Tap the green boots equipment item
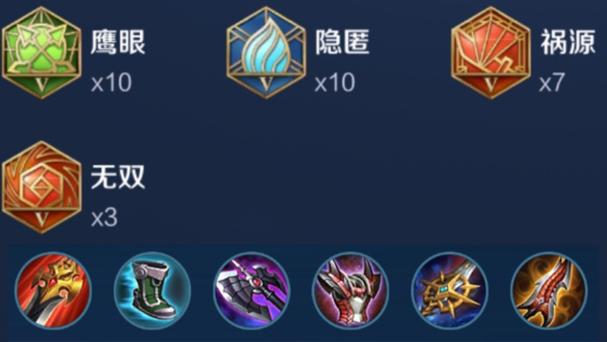The height and width of the screenshot is (342, 607). [x=152, y=290]
